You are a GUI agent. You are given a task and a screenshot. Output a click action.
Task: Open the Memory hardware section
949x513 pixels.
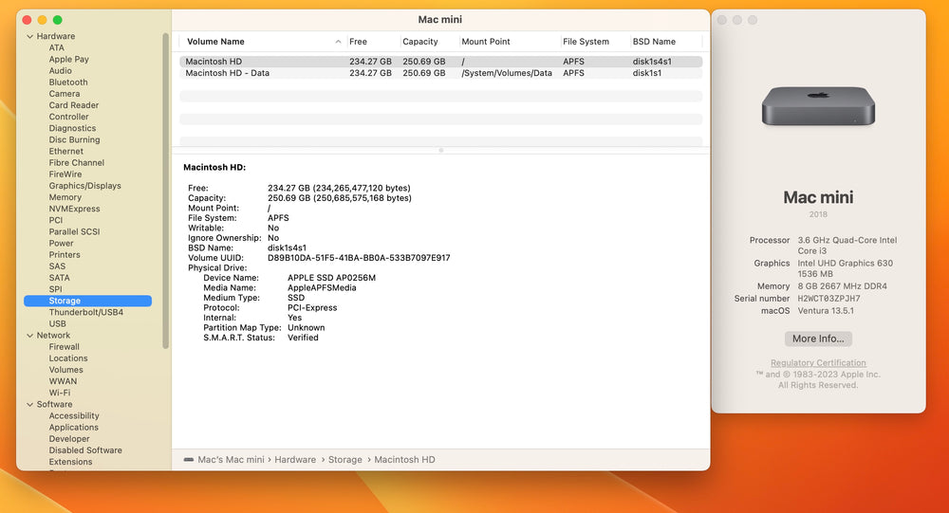(x=65, y=197)
